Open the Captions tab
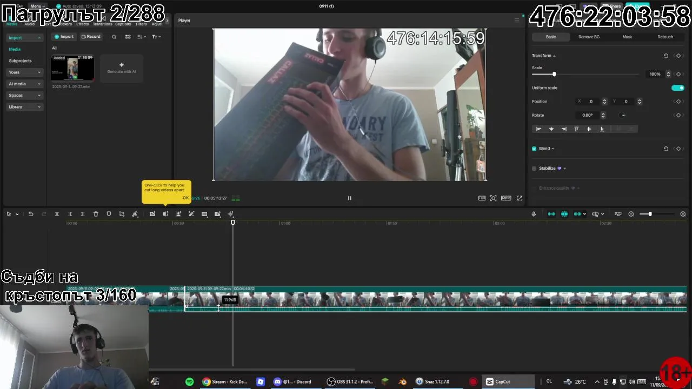Image resolution: width=692 pixels, height=389 pixels. click(x=123, y=24)
